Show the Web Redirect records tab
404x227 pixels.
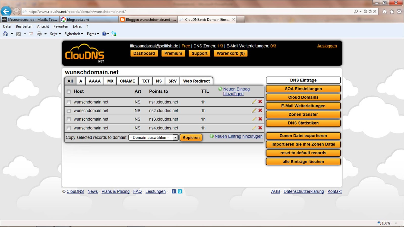pyautogui.click(x=196, y=81)
